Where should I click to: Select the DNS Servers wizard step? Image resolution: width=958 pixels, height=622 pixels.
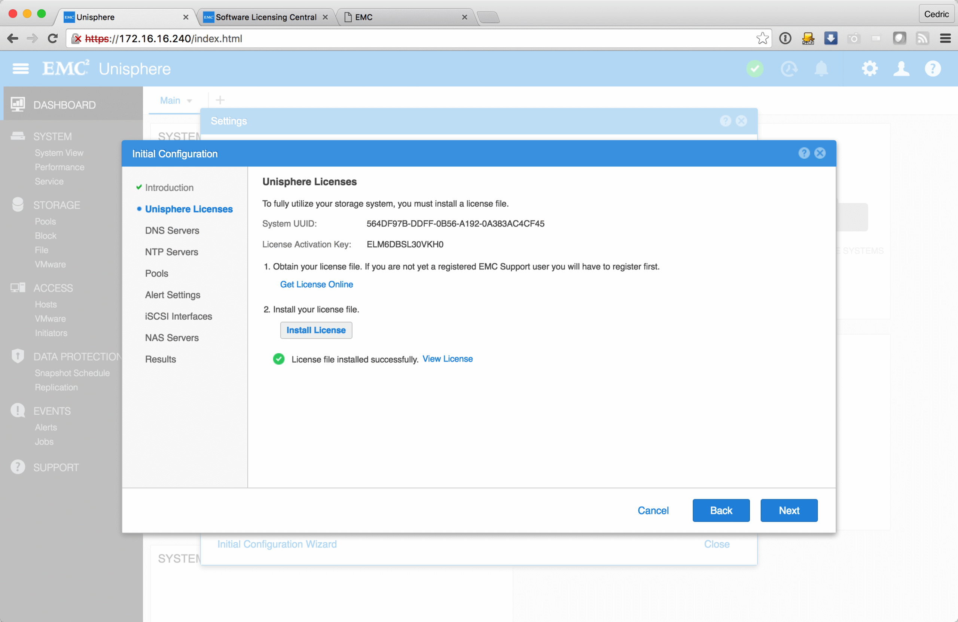point(172,230)
